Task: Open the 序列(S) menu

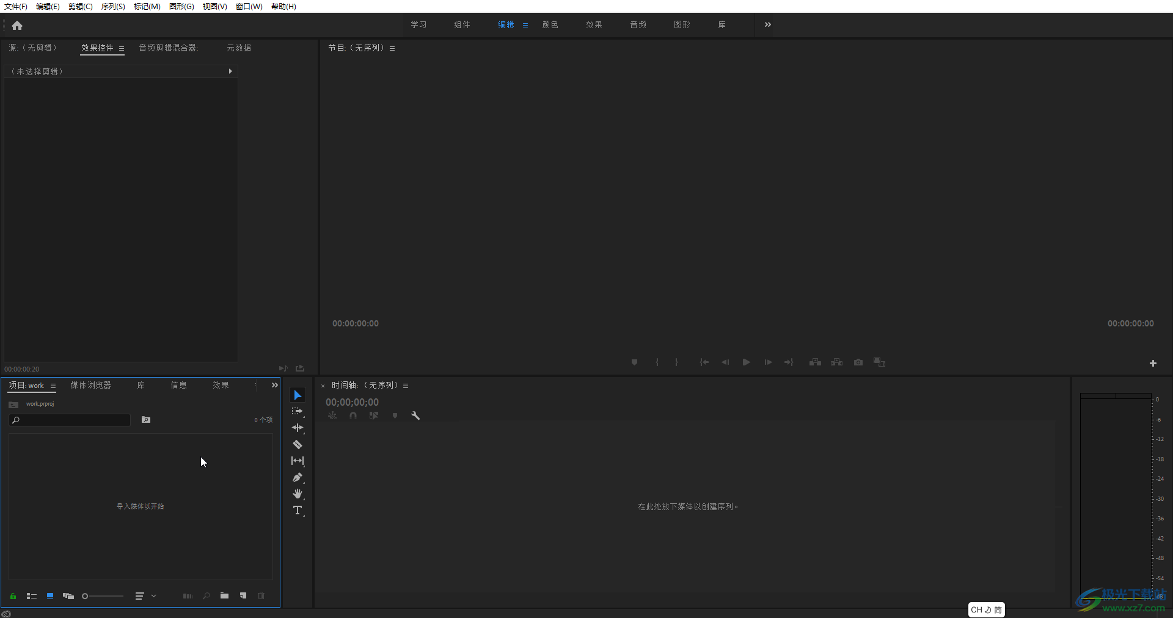Action: point(113,6)
